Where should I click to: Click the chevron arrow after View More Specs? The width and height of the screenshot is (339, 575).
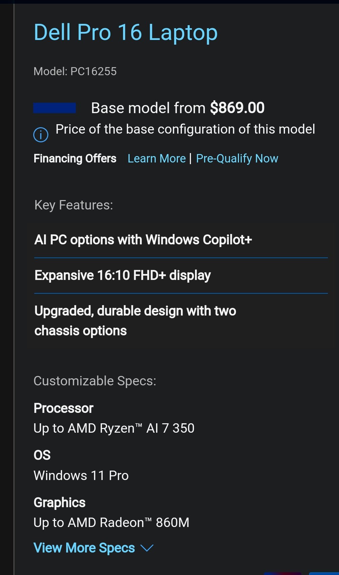tap(147, 548)
